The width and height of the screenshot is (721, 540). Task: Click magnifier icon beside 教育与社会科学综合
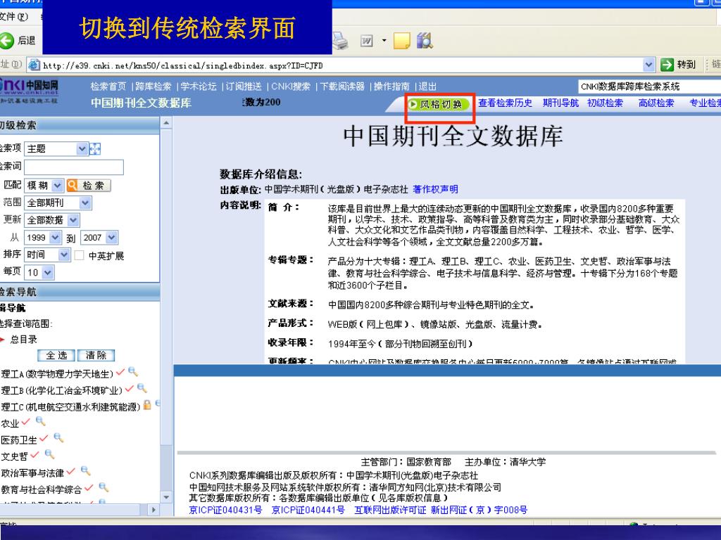[104, 487]
